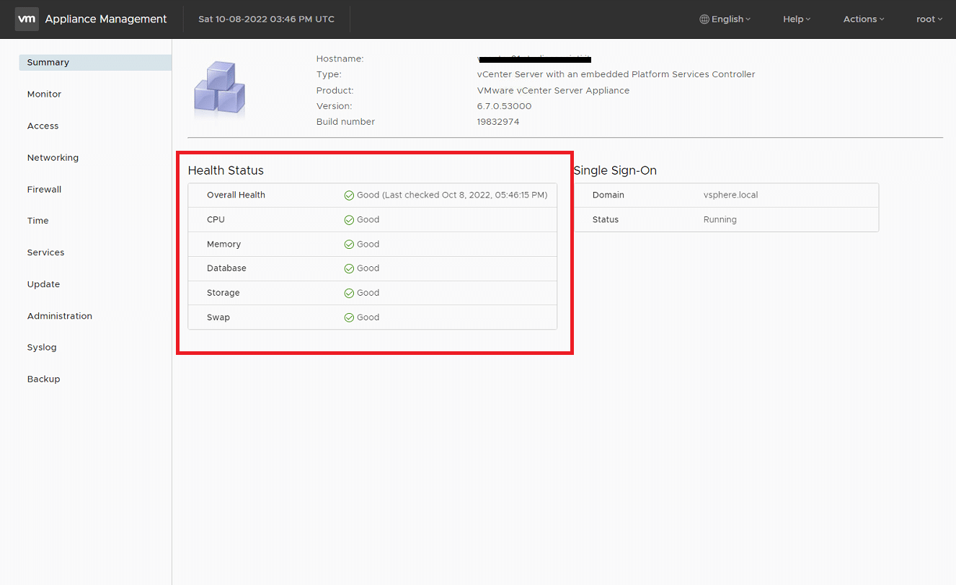The width and height of the screenshot is (956, 585).
Task: Expand the Actions dropdown menu
Action: pos(864,19)
